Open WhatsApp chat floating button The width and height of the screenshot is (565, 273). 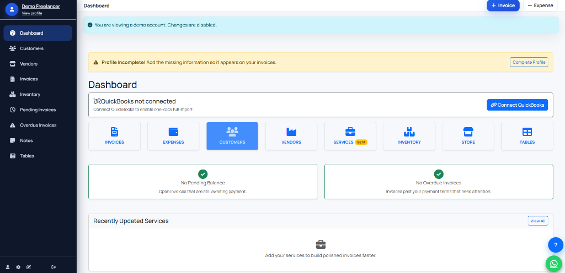553,264
